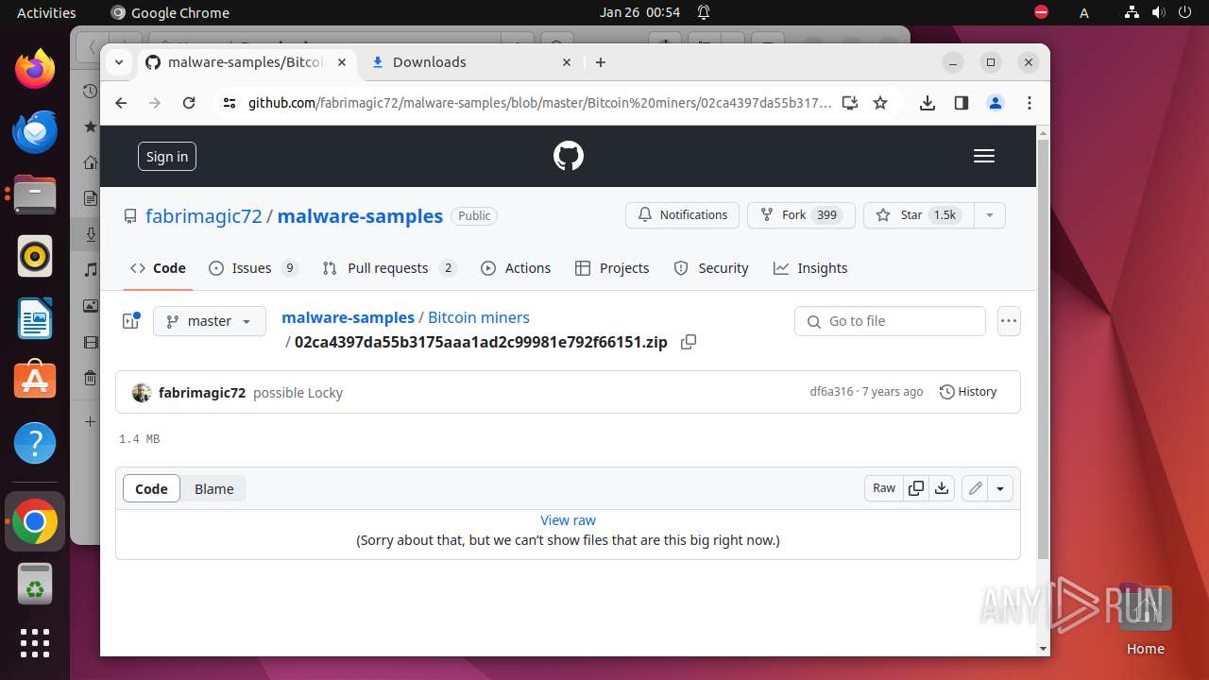Open the Projects tab
The image size is (1209, 680).
coord(612,268)
